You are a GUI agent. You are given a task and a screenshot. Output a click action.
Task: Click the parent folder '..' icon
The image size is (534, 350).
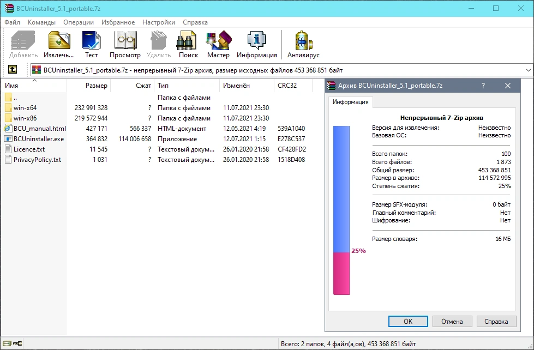pos(9,98)
